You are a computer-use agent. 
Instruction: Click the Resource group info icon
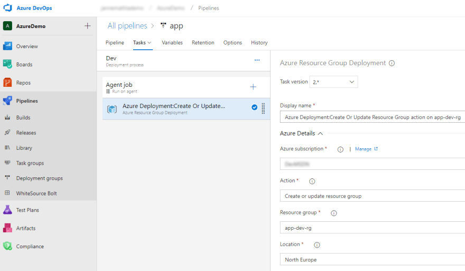pyautogui.click(x=334, y=213)
